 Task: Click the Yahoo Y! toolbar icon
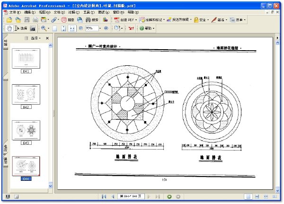pos(131,28)
